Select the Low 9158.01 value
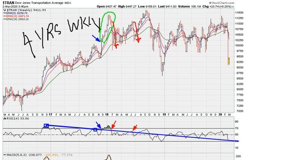 pyautogui.click(x=147, y=6)
